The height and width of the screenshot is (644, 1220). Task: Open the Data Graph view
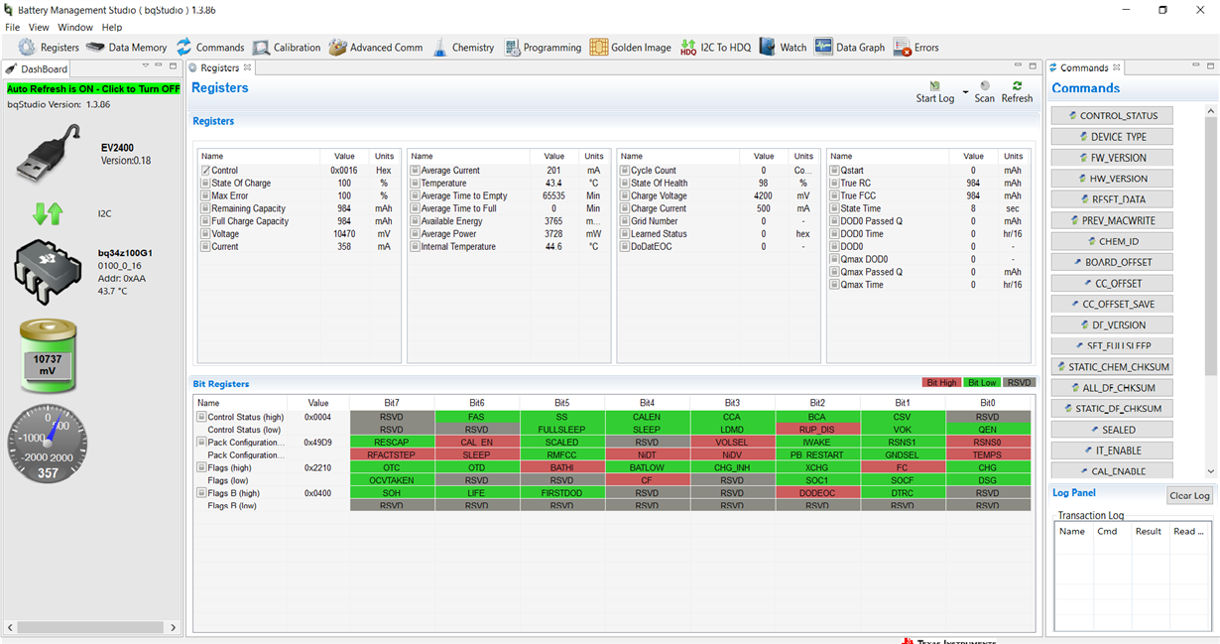(849, 48)
